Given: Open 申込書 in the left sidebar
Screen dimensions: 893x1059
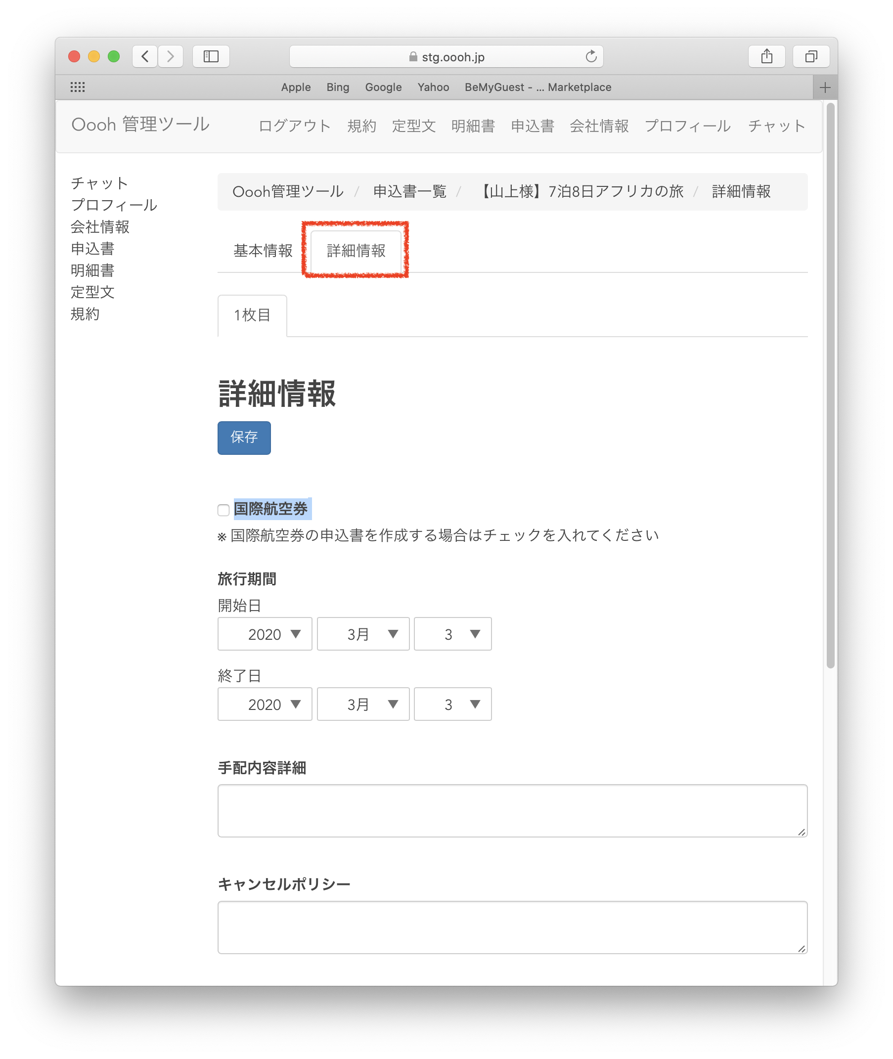Looking at the screenshot, I should tap(92, 249).
